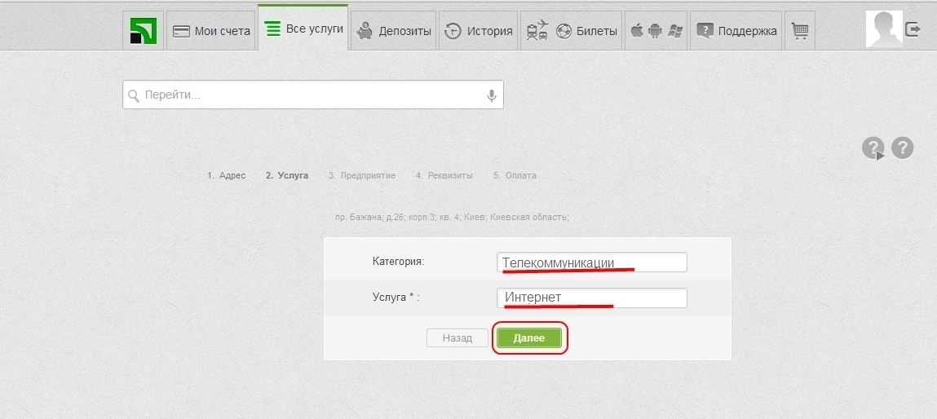Click the Android app icon
The width and height of the screenshot is (937, 419).
coord(655,30)
